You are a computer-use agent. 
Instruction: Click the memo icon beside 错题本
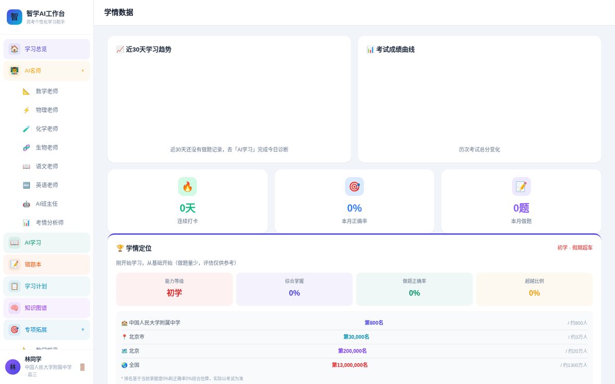(x=15, y=264)
